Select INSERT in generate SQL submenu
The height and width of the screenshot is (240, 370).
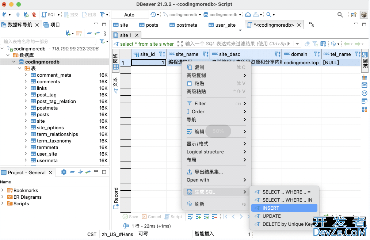[x=284, y=208]
